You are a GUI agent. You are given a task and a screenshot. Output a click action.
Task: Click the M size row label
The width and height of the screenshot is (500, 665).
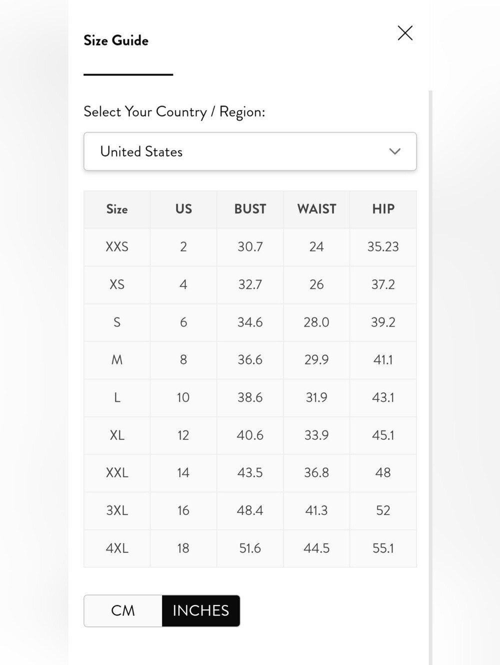click(117, 360)
